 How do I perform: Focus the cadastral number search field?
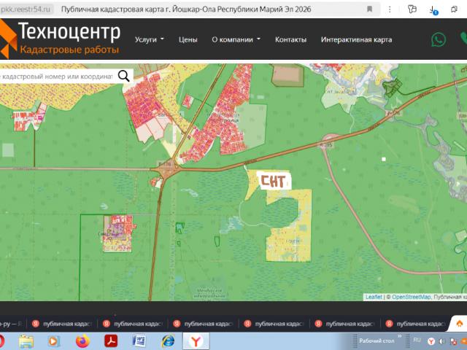[x=57, y=77]
